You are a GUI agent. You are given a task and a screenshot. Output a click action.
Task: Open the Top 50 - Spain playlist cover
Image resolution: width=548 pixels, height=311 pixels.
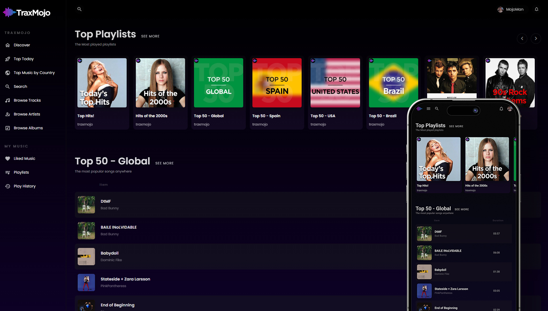click(x=277, y=83)
